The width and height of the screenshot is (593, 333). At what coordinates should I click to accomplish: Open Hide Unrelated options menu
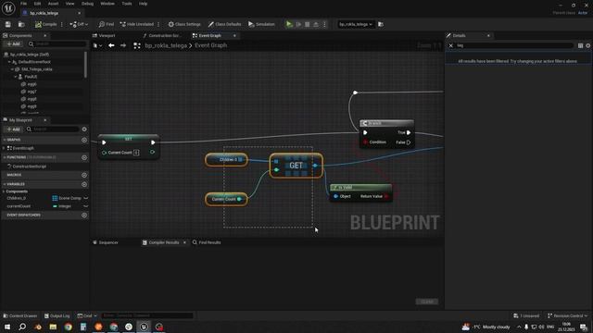pyautogui.click(x=158, y=24)
